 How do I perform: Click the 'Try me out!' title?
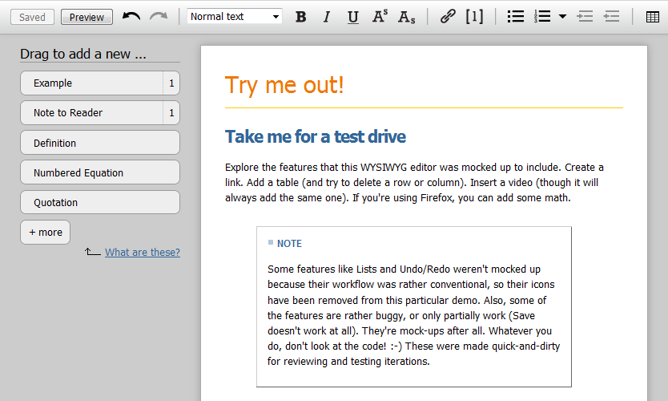pos(284,85)
